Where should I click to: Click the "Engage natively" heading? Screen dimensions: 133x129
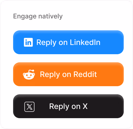point(38,17)
